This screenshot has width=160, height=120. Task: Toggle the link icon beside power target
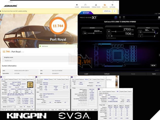[x=157, y=33]
